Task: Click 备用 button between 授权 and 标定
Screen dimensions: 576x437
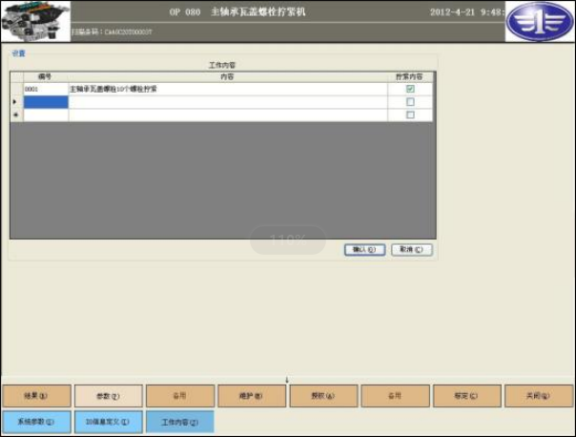Action: [x=395, y=396]
